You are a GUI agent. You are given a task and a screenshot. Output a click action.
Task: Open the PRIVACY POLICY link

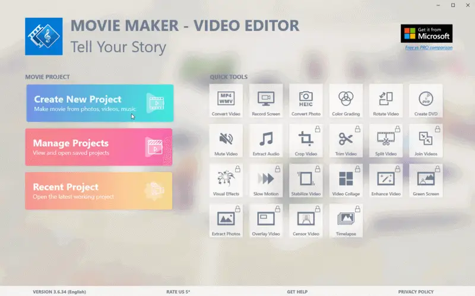click(416, 292)
